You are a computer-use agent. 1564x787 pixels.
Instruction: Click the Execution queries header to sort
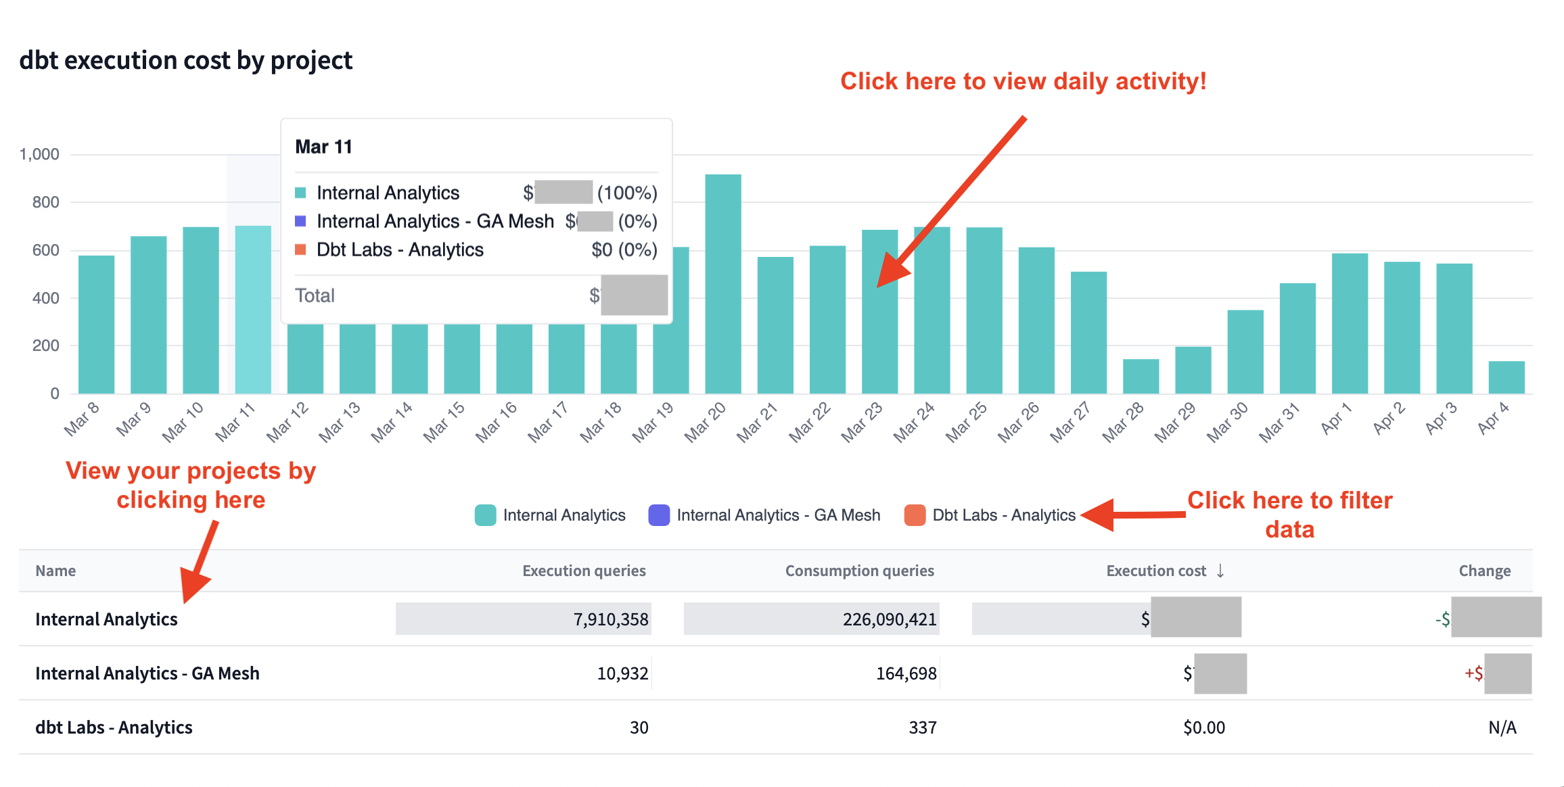[x=583, y=570]
